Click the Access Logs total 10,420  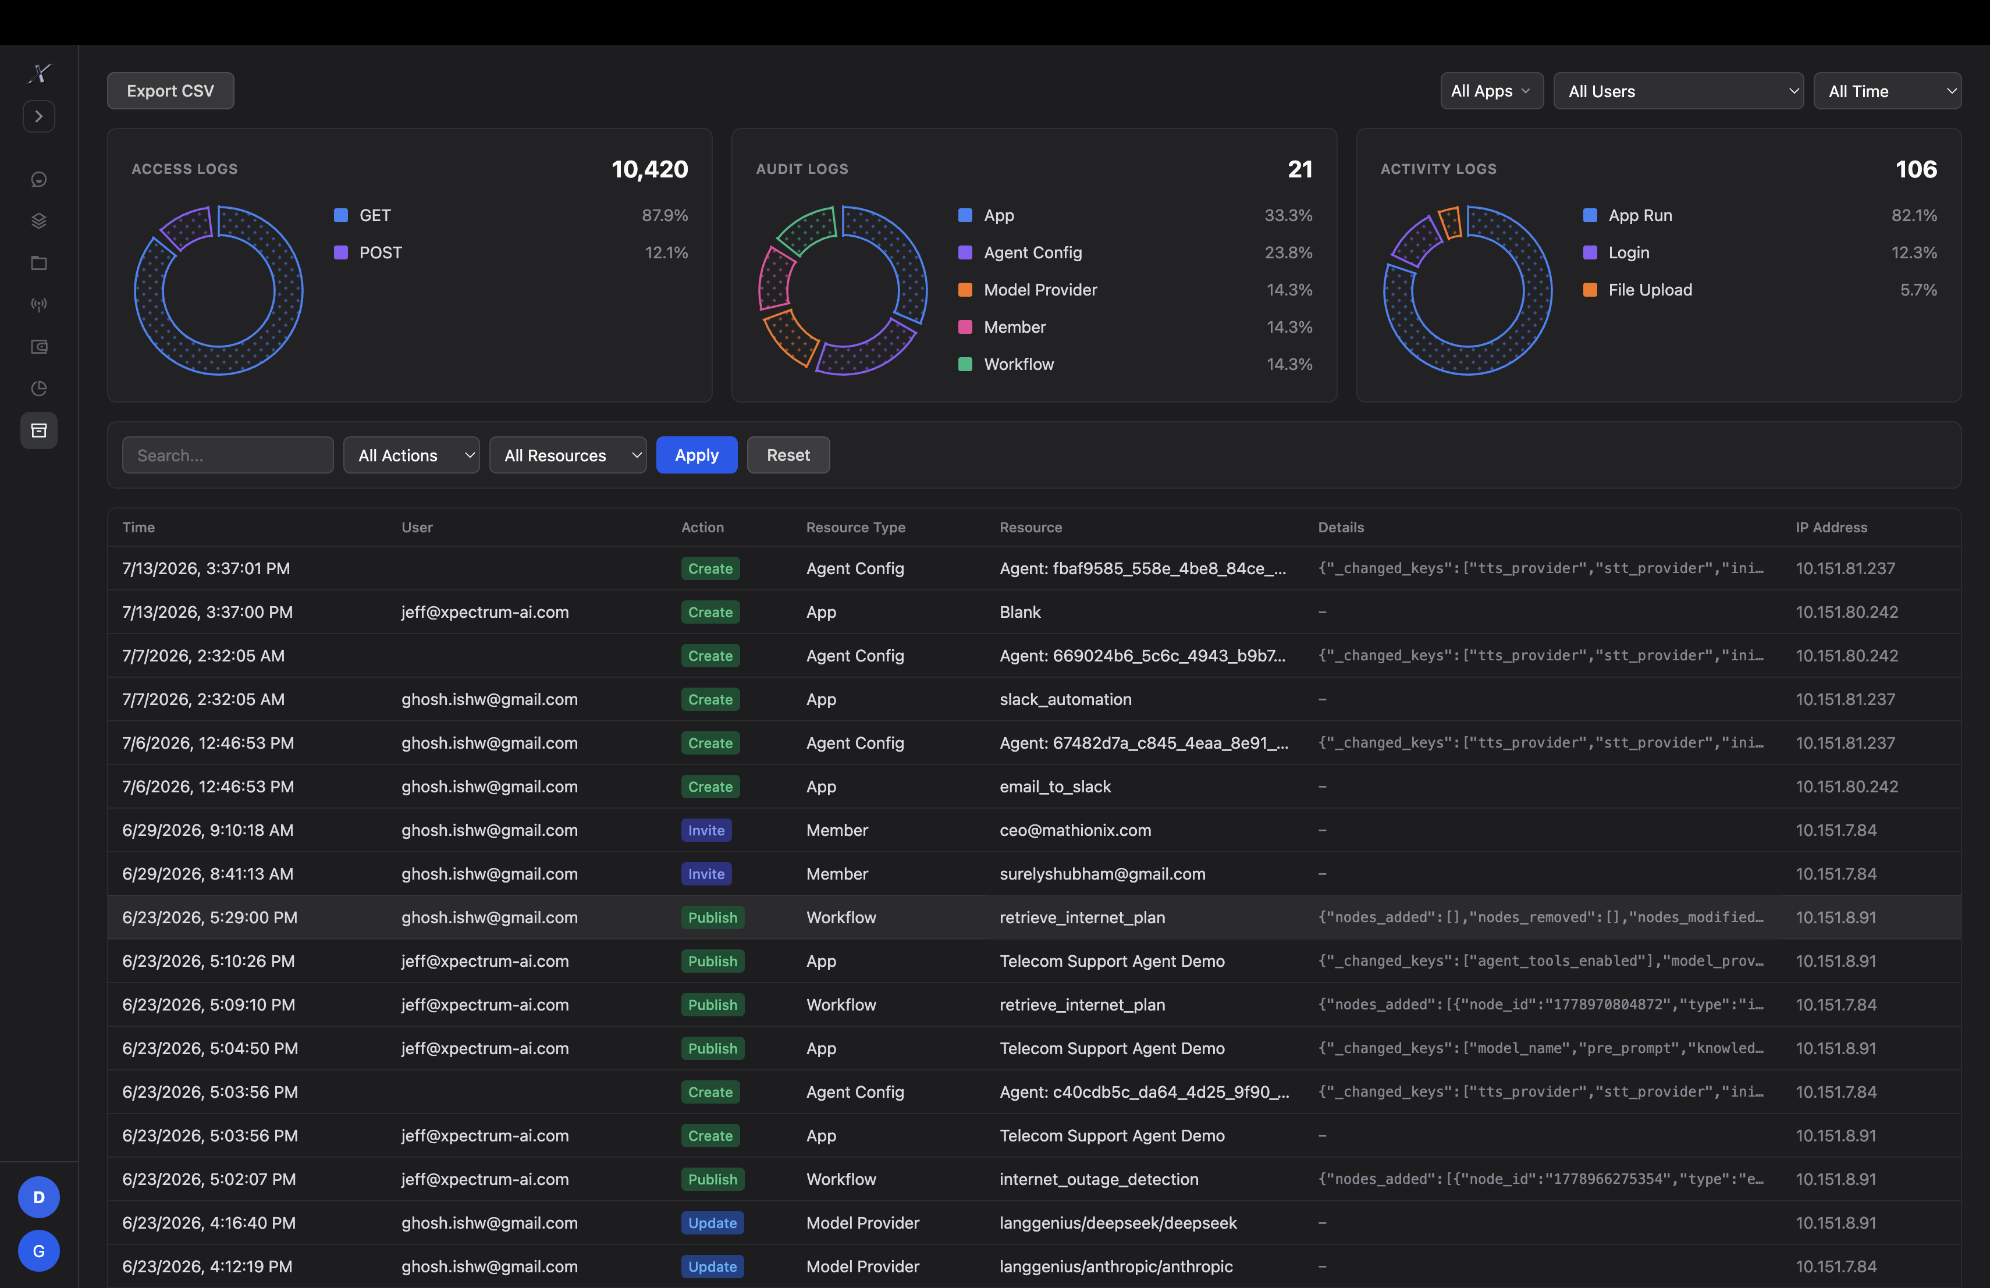coord(650,170)
